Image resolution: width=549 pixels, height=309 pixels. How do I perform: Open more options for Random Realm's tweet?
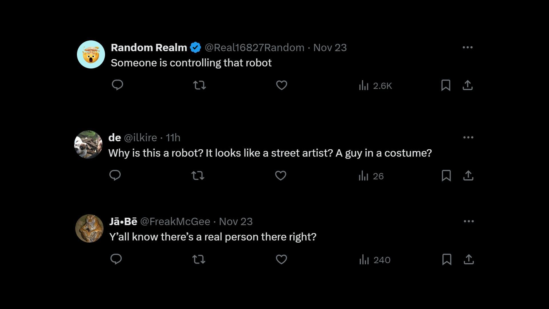point(468,47)
